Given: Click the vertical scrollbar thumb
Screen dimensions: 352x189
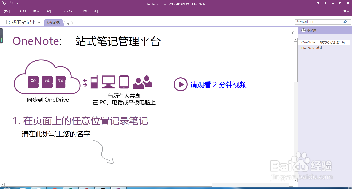Looking at the screenshot, I should tap(296, 62).
